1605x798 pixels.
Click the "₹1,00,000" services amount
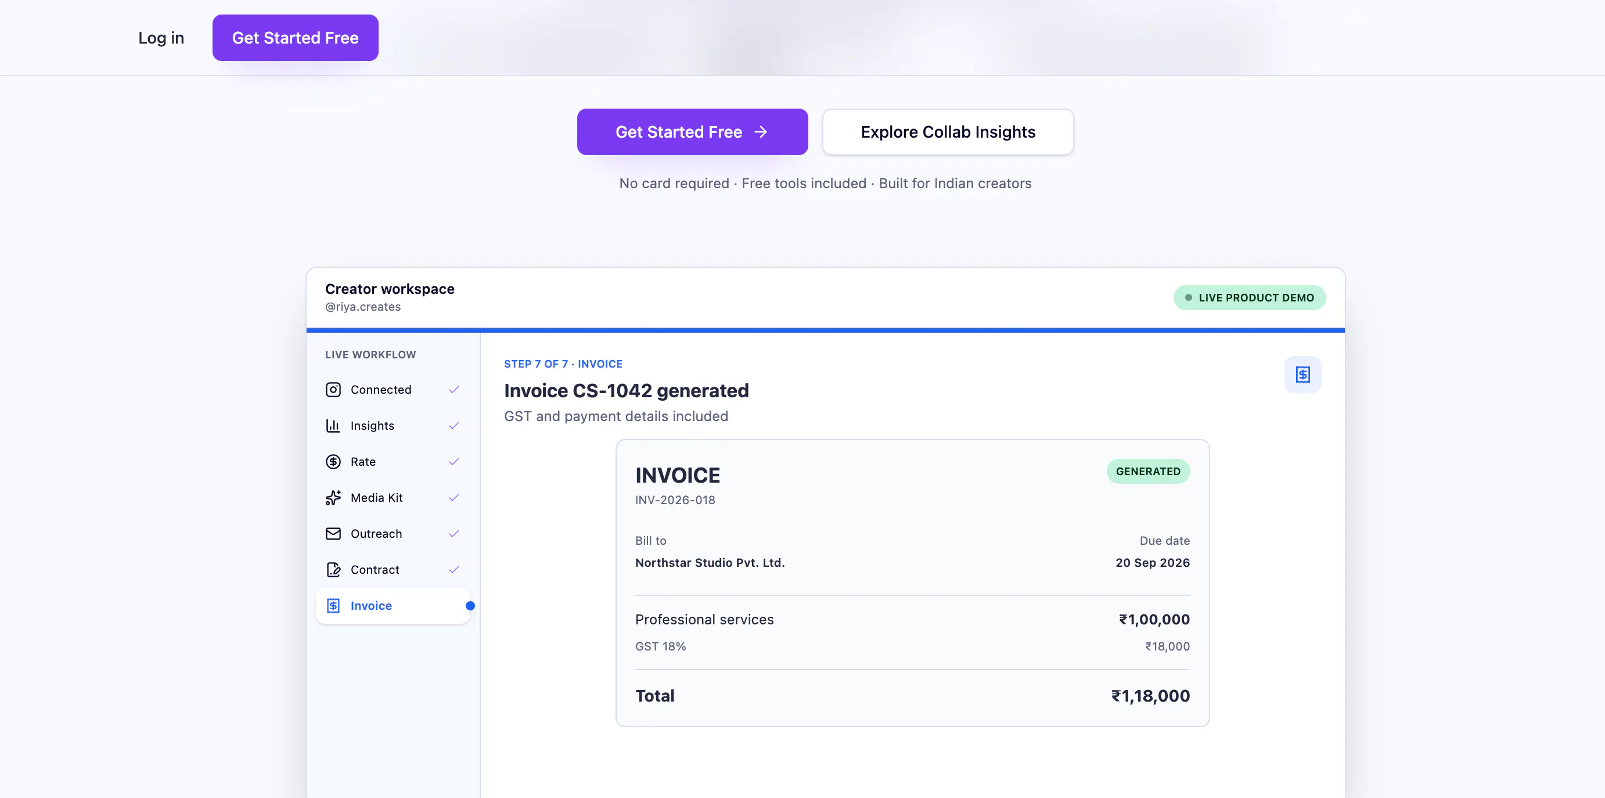(x=1154, y=619)
